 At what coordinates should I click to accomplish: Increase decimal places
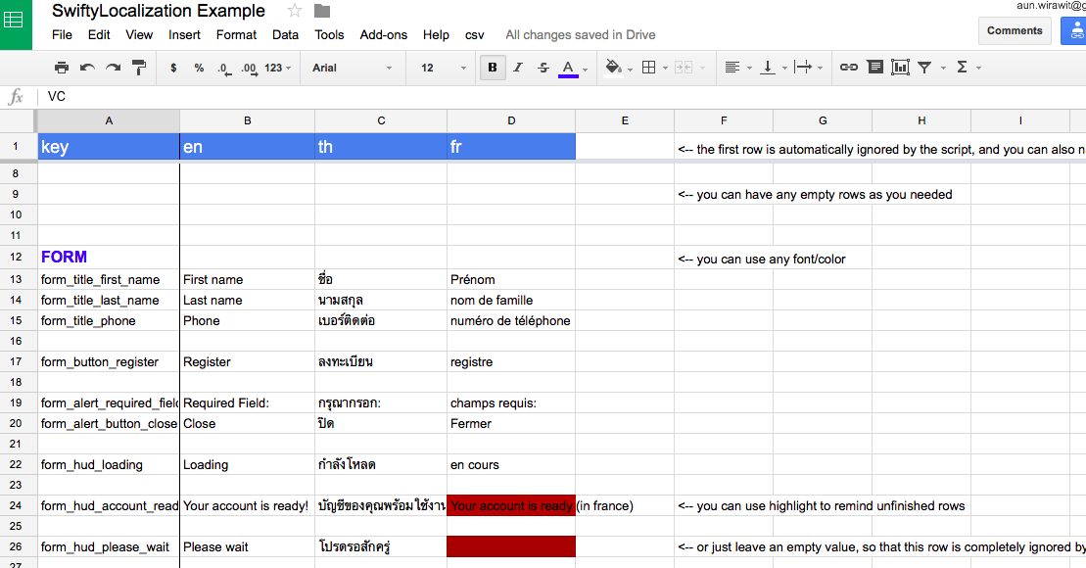tap(249, 68)
